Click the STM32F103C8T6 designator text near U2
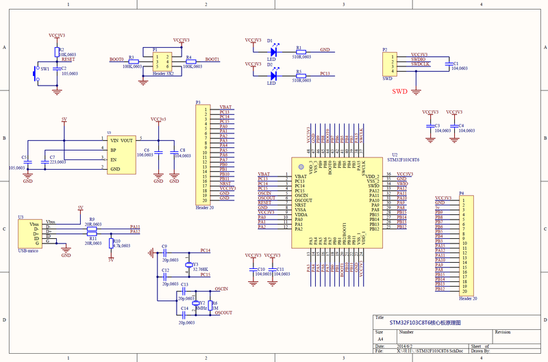 (x=403, y=160)
